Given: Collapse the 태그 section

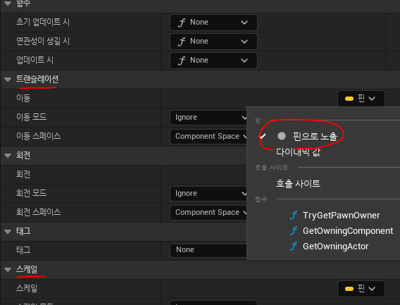Looking at the screenshot, I should point(8,232).
